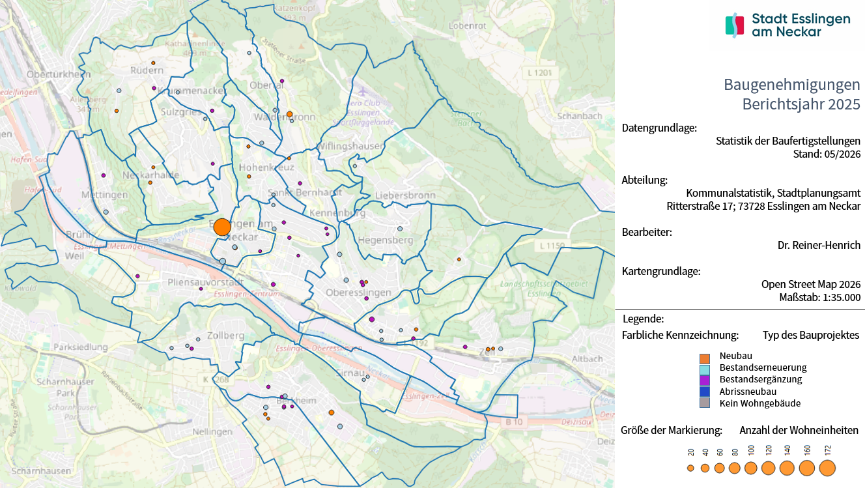Pick the 100 units size legend circle

pyautogui.click(x=751, y=468)
